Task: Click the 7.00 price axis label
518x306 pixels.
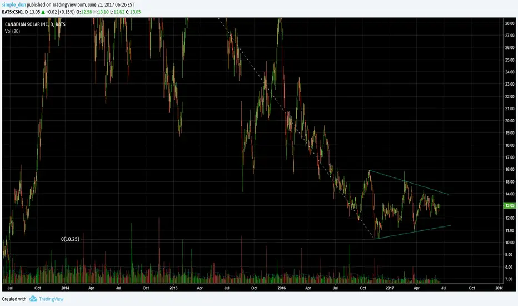Action: [510, 279]
